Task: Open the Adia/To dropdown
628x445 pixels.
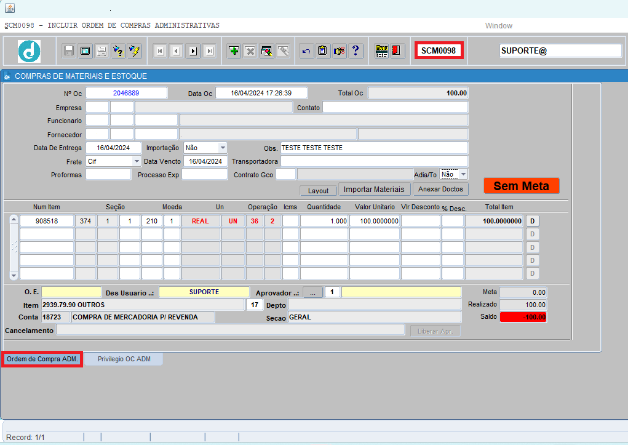Action: (463, 174)
